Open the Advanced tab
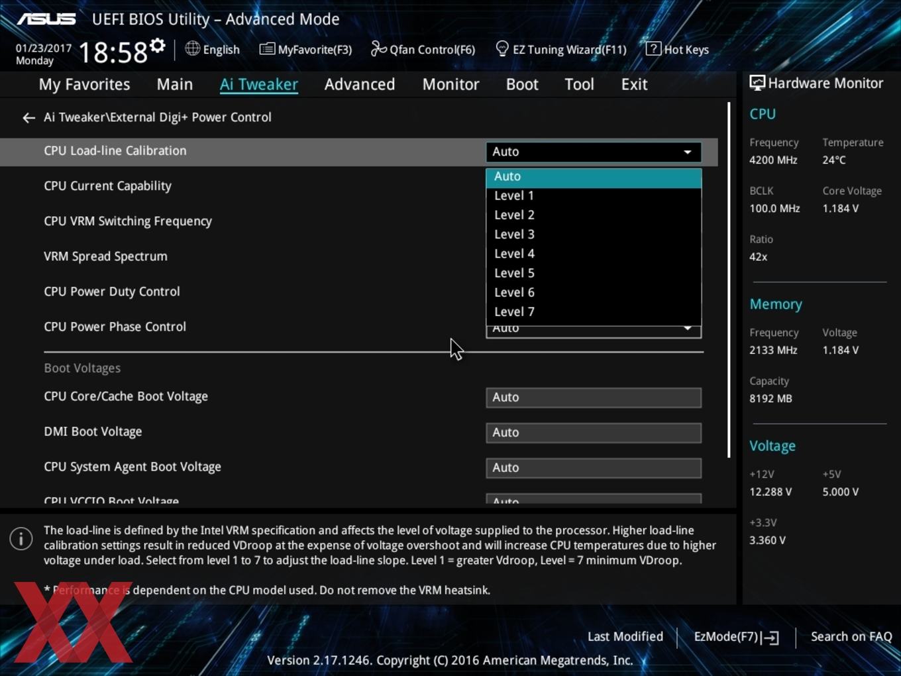Image resolution: width=901 pixels, height=676 pixels. pos(360,84)
